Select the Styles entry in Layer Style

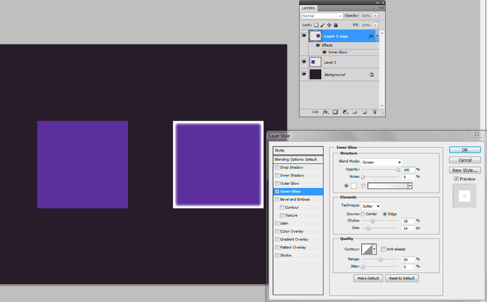[298, 150]
